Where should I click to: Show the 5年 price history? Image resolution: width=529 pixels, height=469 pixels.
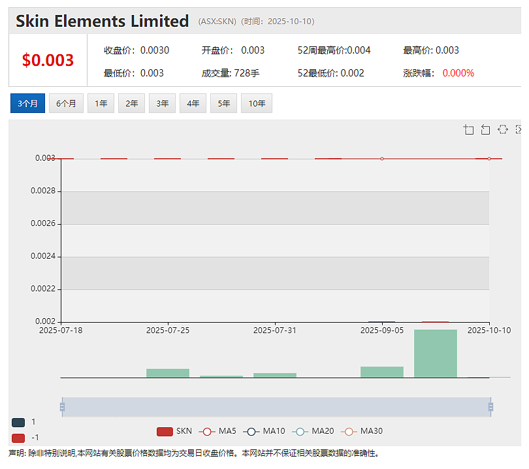tap(223, 103)
